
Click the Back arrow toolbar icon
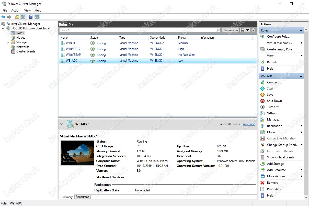[x=3, y=17]
